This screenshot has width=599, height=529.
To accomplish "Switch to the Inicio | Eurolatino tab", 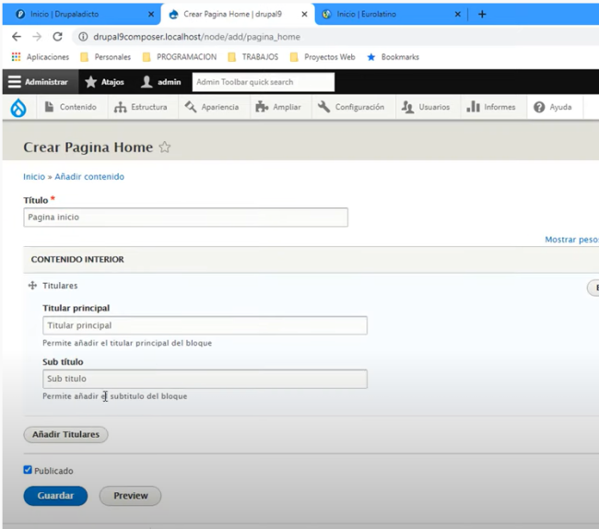I will coord(390,14).
